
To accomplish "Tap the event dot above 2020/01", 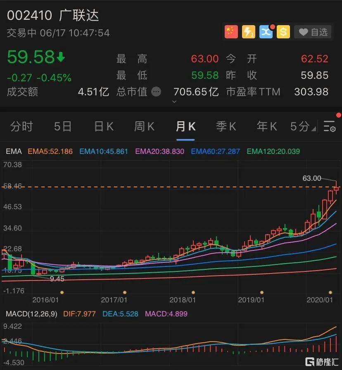I will tap(330, 292).
